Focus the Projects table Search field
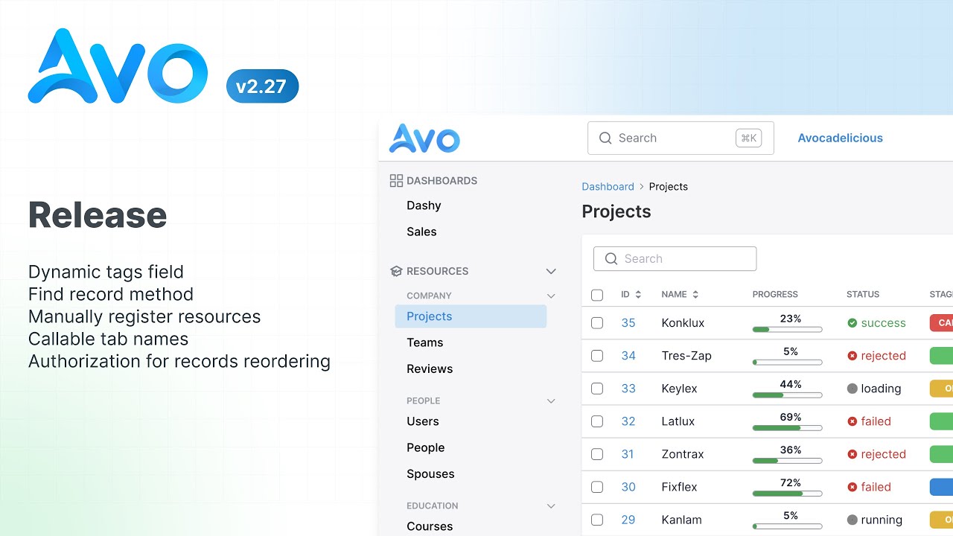Image resolution: width=953 pixels, height=536 pixels. 675,258
